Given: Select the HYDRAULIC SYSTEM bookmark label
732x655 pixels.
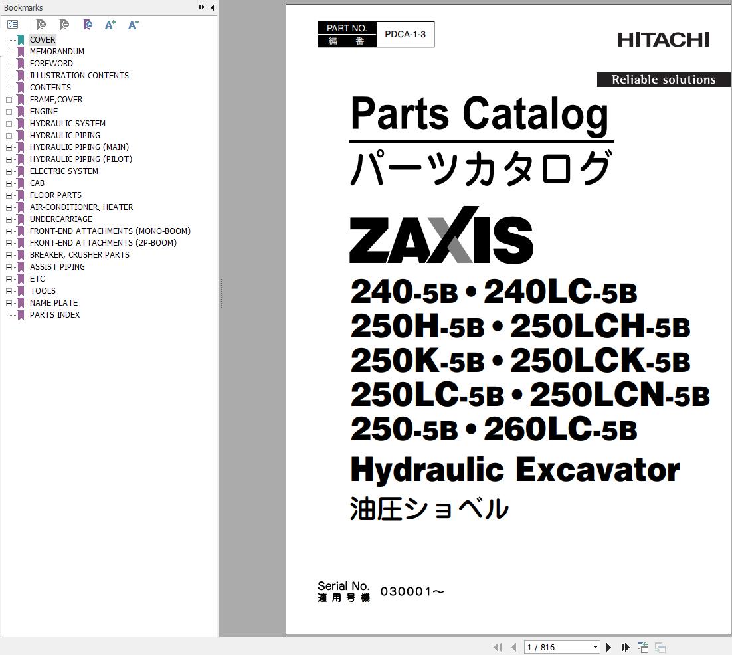Looking at the screenshot, I should (68, 124).
